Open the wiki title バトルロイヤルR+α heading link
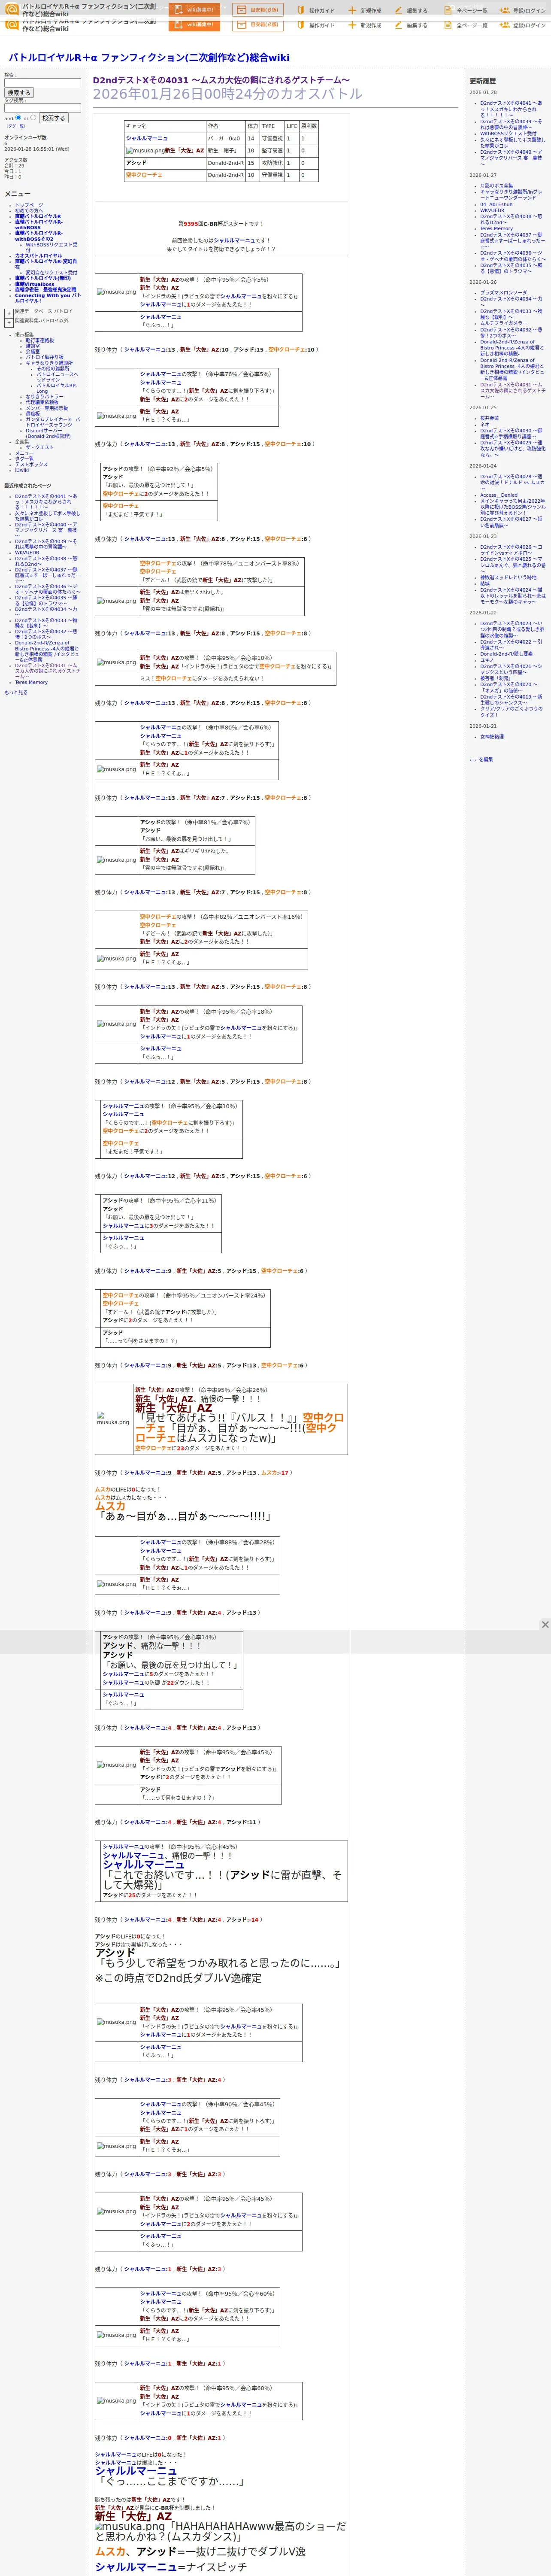 [x=149, y=58]
